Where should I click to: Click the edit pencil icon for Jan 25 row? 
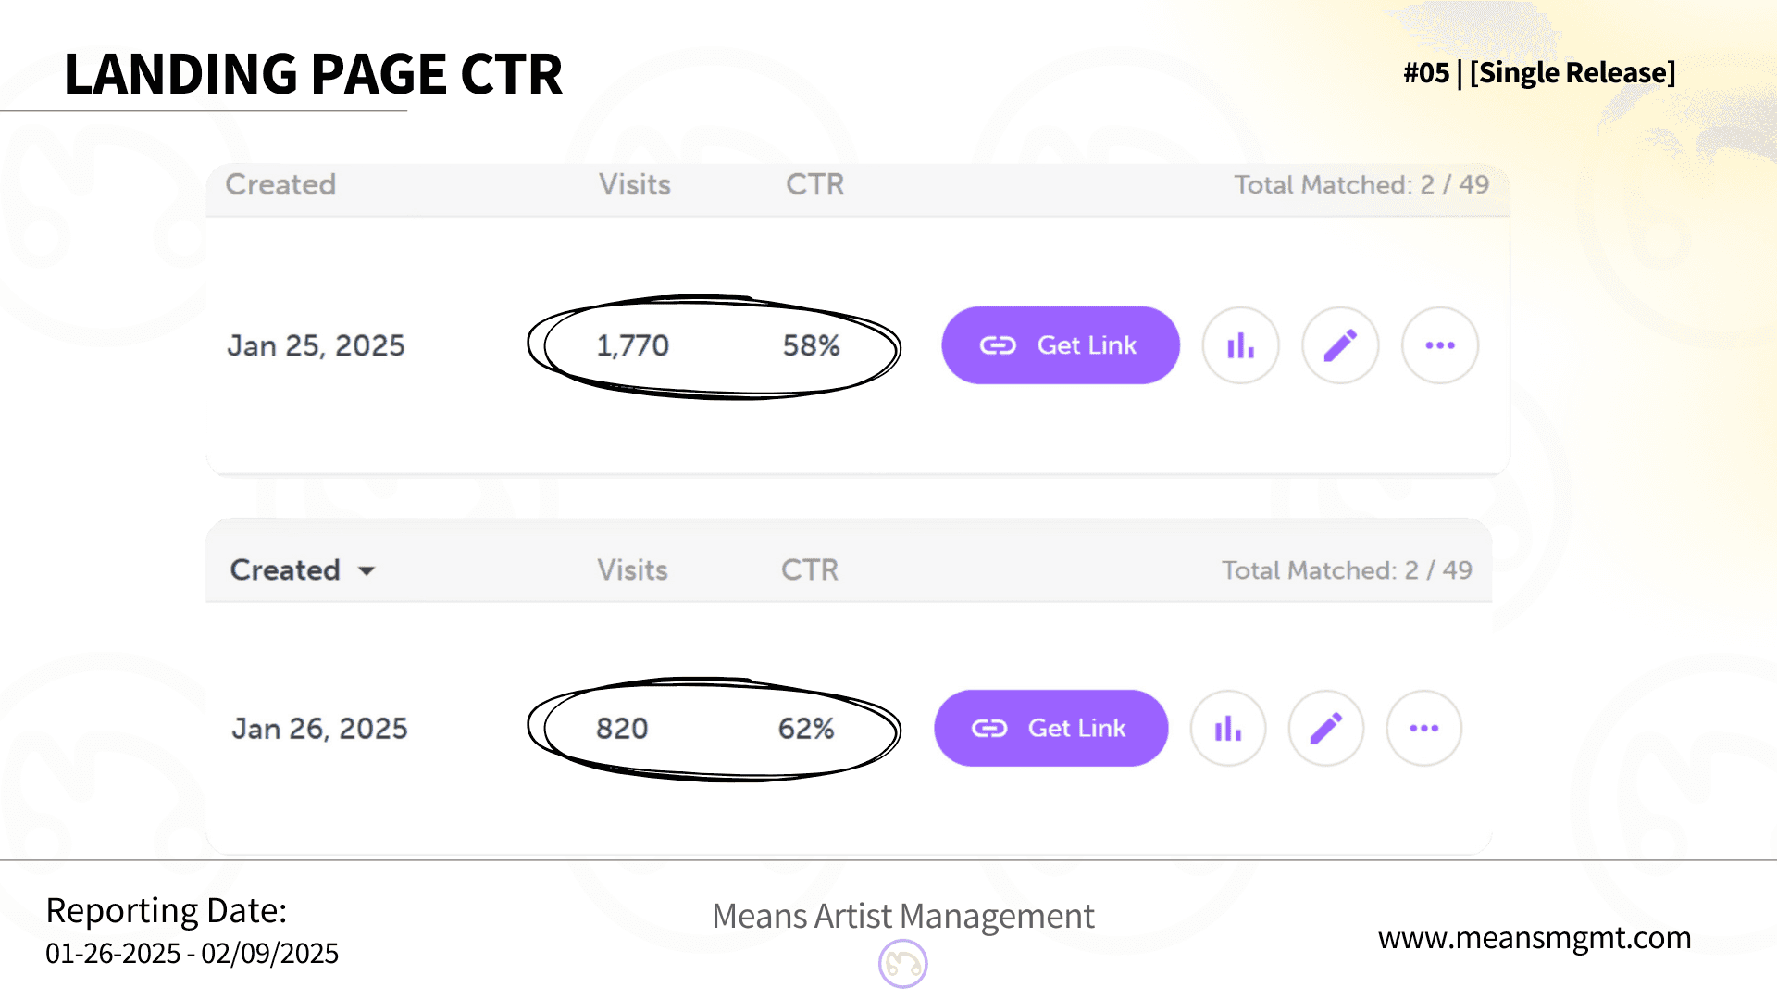pyautogui.click(x=1340, y=345)
